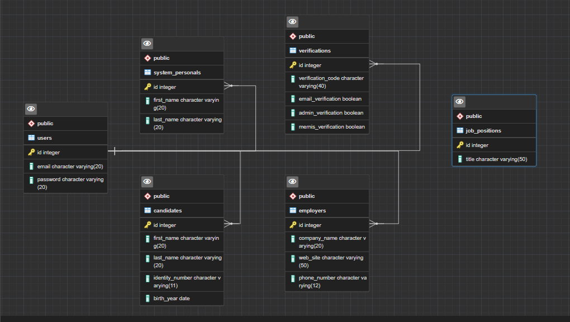The image size is (570, 322).
Task: Click the public schema icon in verifications
Action: (293, 36)
